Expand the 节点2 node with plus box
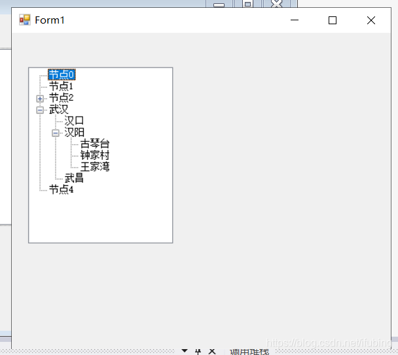This screenshot has width=398, height=355. click(x=40, y=98)
